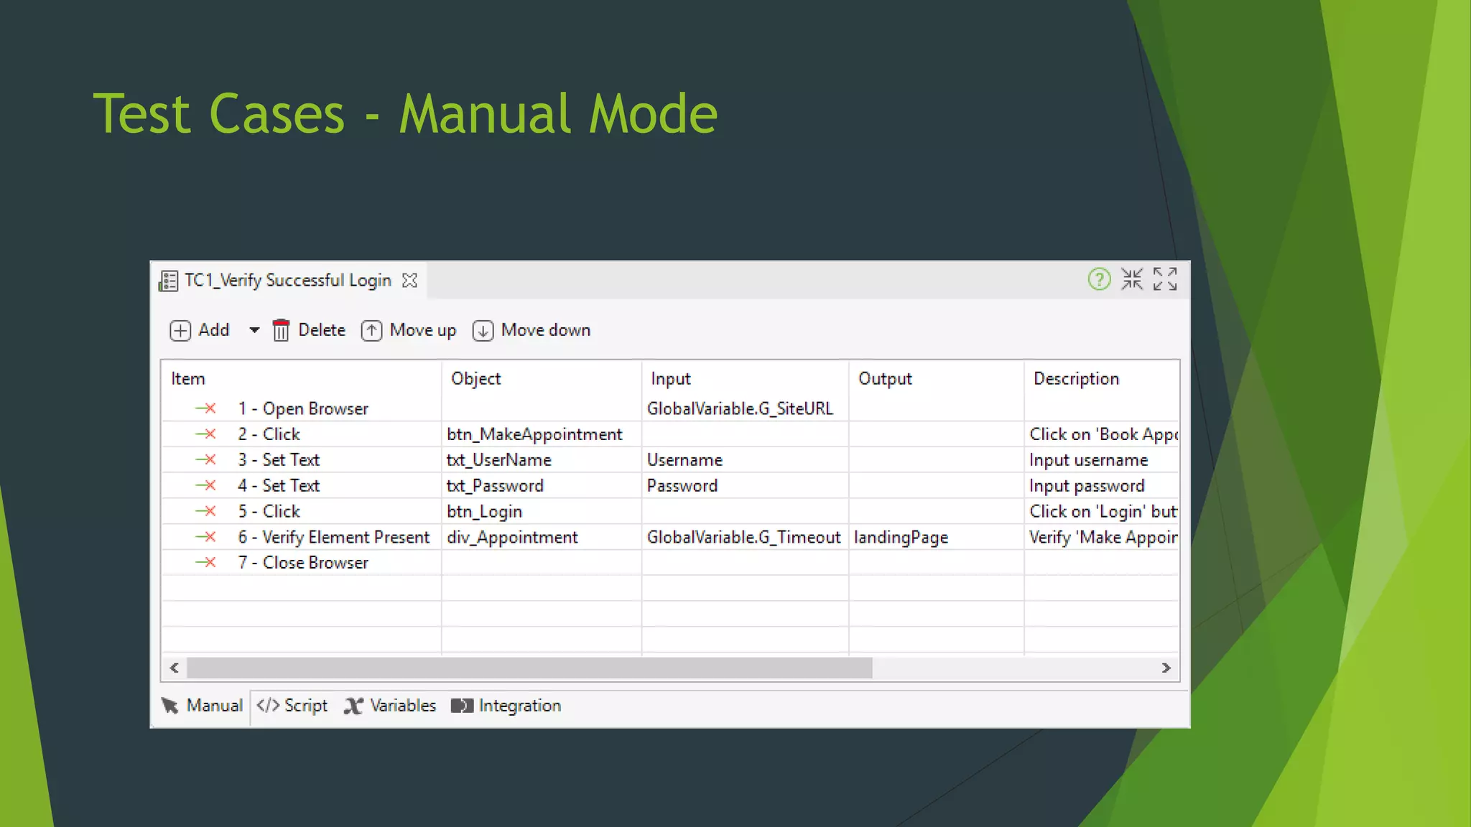Switch to the Script tab

[292, 706]
